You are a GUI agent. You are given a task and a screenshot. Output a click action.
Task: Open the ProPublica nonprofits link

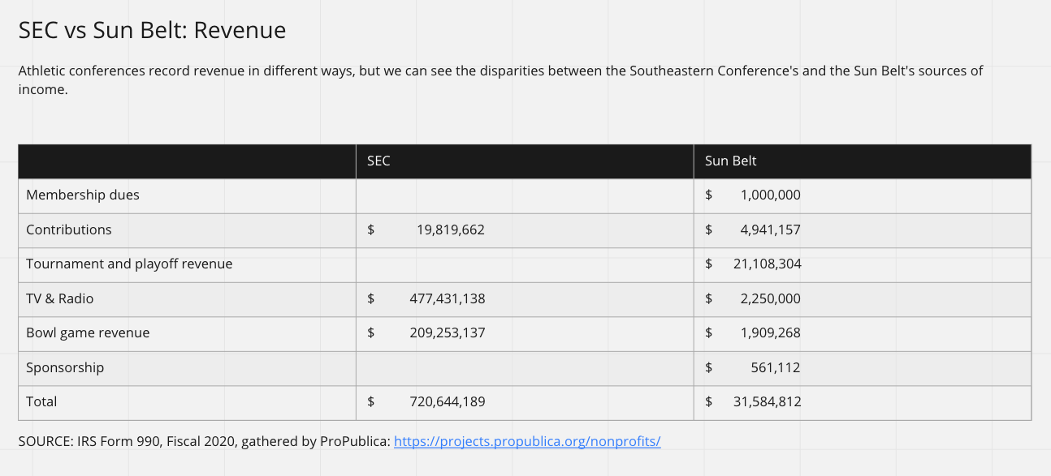(x=527, y=442)
